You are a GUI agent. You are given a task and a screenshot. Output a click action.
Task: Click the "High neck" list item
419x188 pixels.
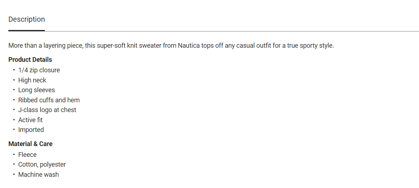[x=32, y=80]
